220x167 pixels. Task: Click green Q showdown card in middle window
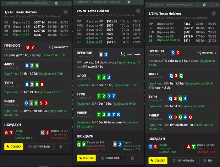tap(79, 144)
